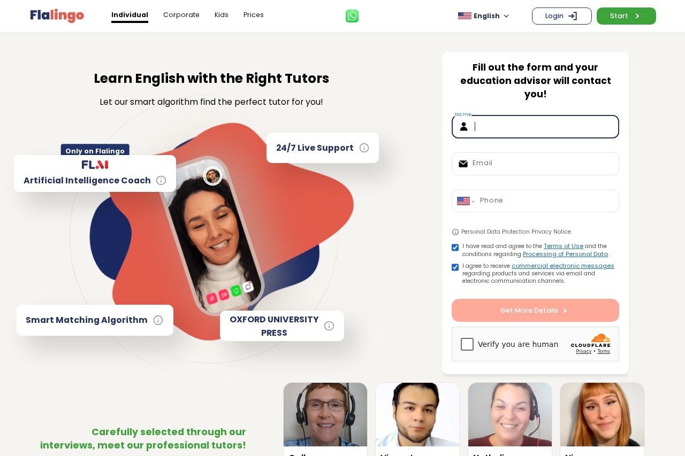Click the Personal Data Protection info icon
This screenshot has height=456, width=685.
point(455,232)
